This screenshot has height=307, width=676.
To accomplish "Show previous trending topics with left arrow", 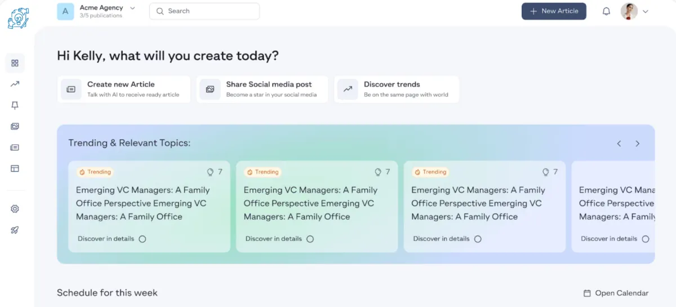I will (x=619, y=144).
